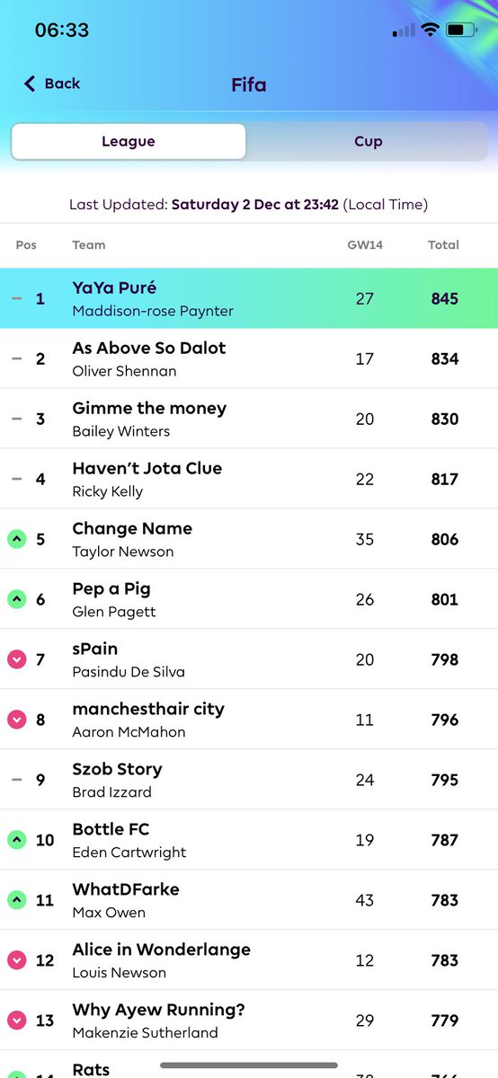Tap the Back chevron arrow icon

tap(30, 84)
